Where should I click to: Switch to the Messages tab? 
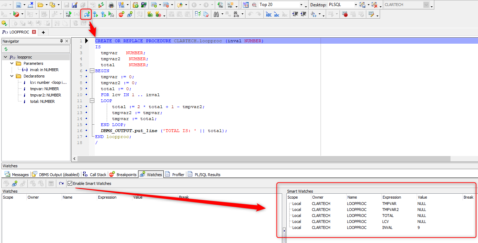point(17,174)
